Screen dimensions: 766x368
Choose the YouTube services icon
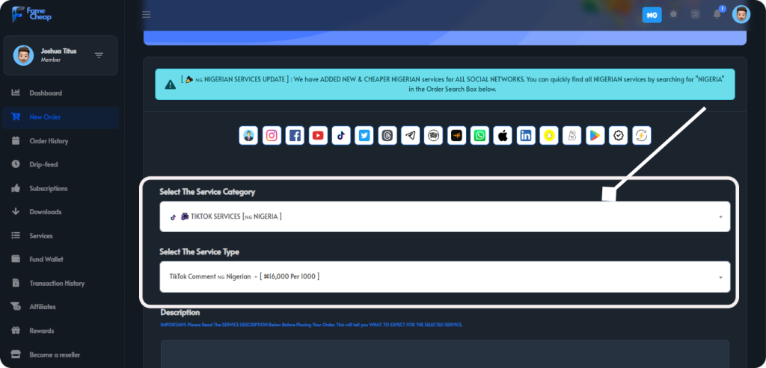[x=318, y=136]
